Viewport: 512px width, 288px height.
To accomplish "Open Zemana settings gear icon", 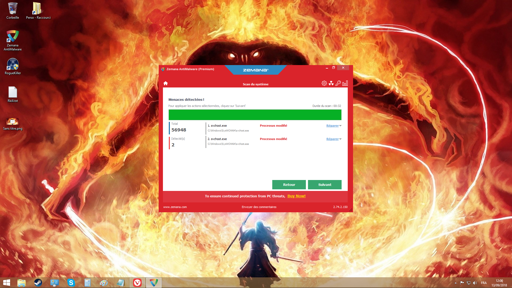I will [x=324, y=83].
